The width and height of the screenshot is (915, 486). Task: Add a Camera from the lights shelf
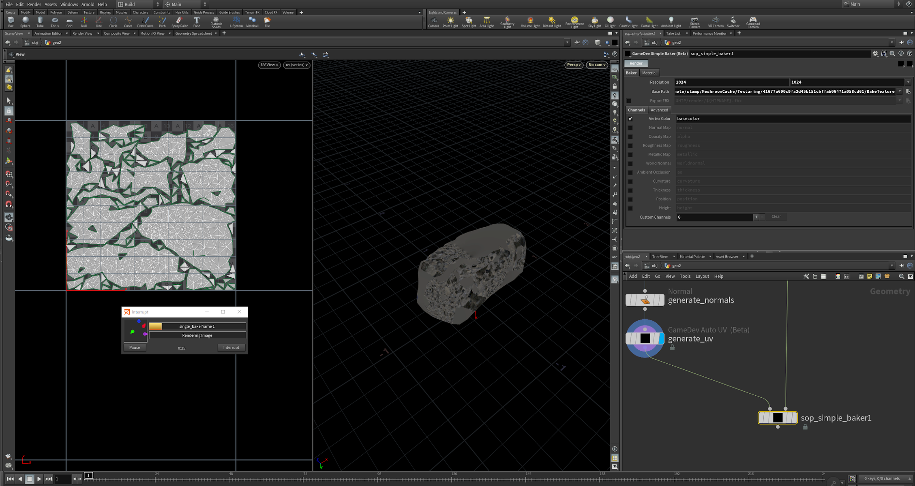[433, 22]
